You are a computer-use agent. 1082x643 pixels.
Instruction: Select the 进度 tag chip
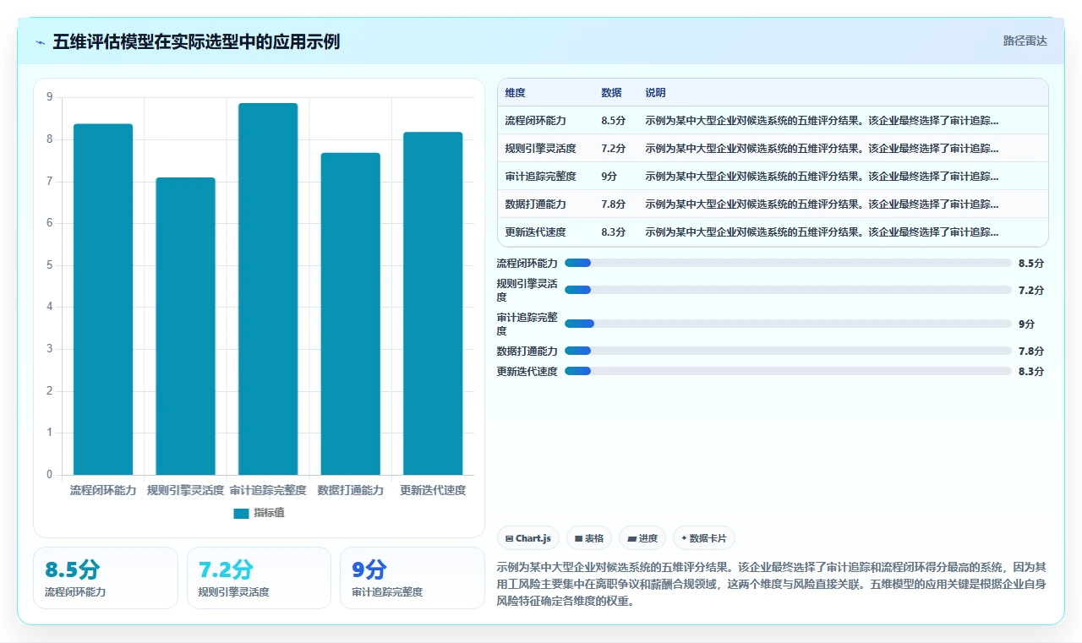[x=642, y=538]
